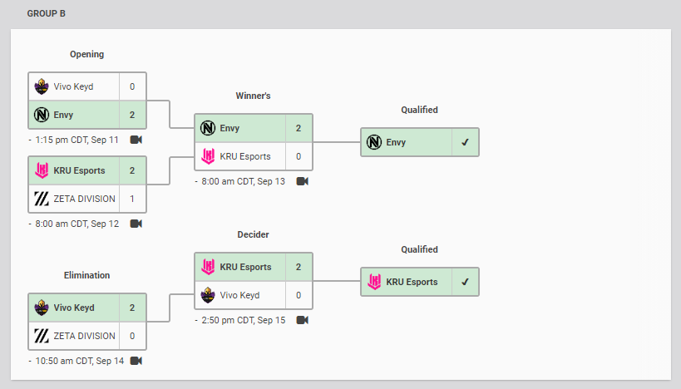Click KRU Esports qualified checkmark
The image size is (681, 389).
coord(465,282)
